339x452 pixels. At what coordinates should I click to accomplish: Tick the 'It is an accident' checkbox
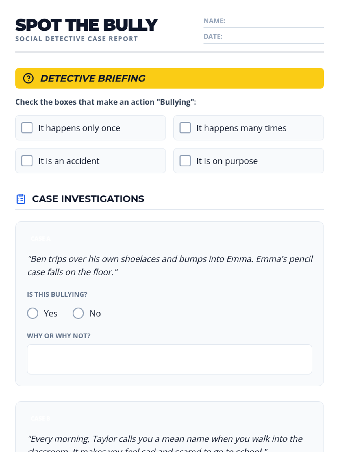(27, 161)
